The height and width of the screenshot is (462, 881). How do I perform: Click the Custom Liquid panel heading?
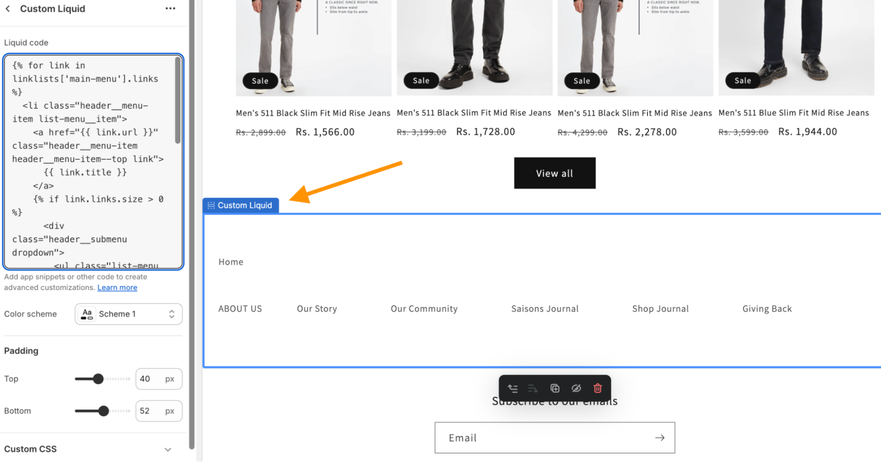coord(52,9)
